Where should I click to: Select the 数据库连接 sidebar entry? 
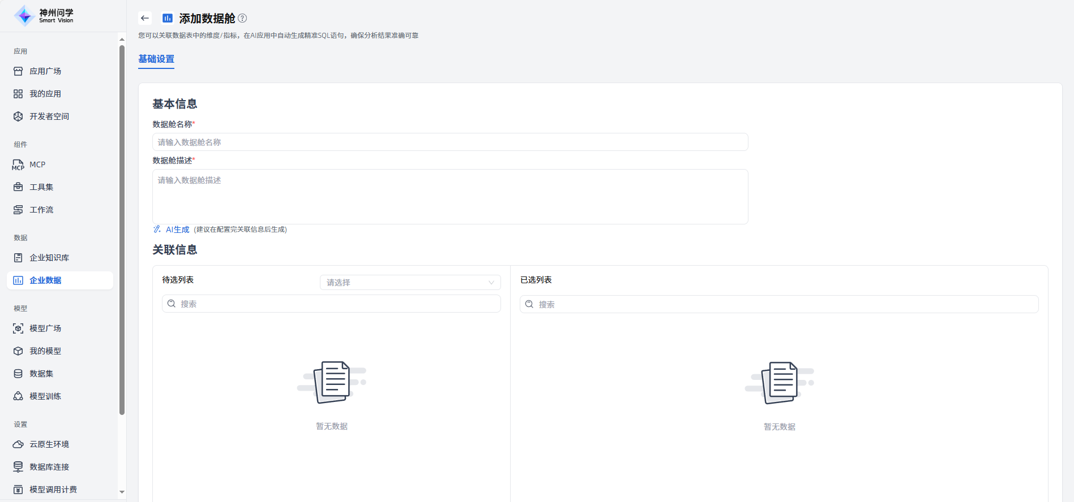49,467
